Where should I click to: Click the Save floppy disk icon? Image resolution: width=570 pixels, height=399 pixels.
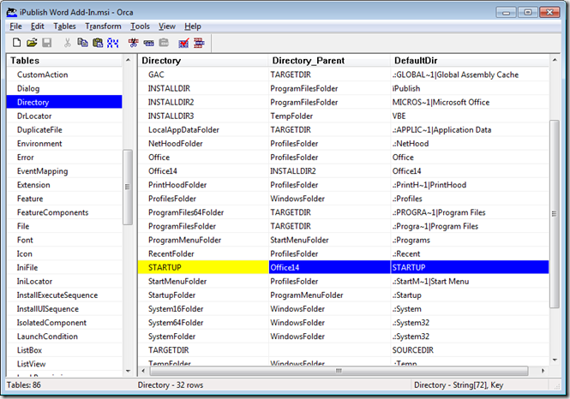click(x=46, y=43)
